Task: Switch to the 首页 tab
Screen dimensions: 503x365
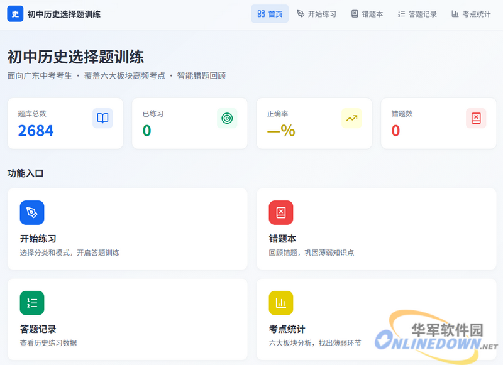Action: 270,14
